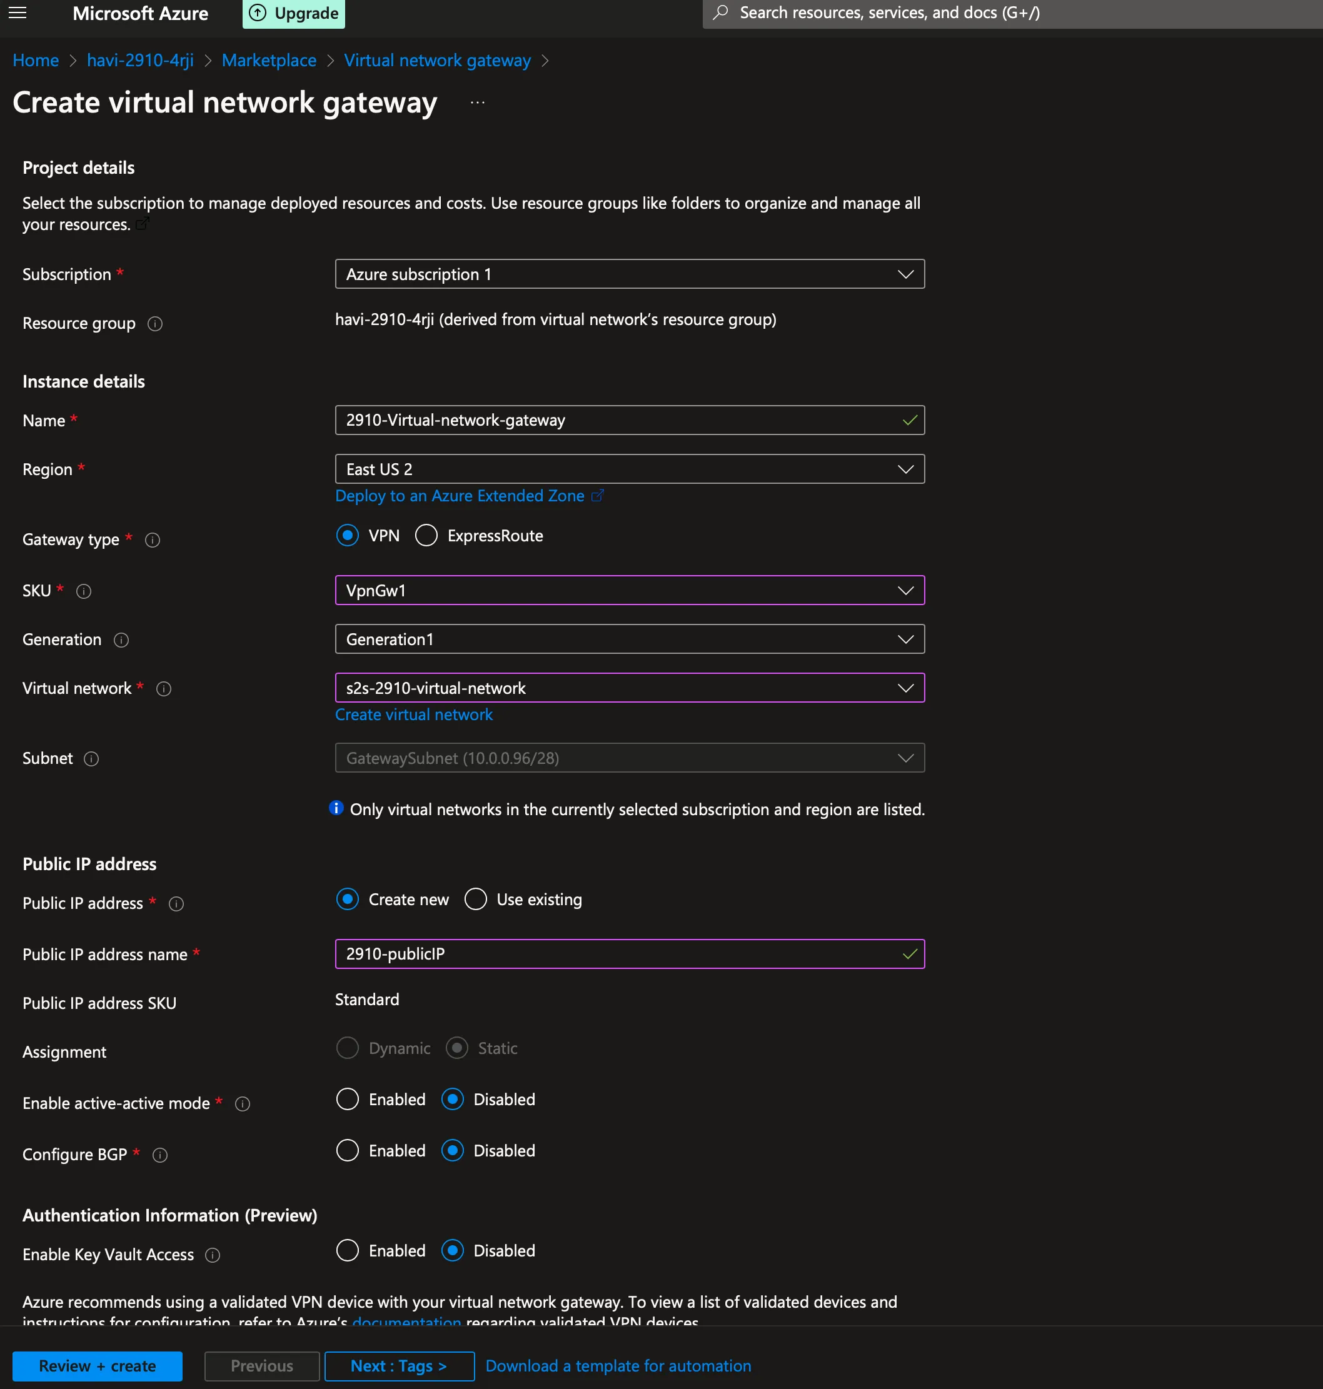Click the SKU info icon

[83, 591]
